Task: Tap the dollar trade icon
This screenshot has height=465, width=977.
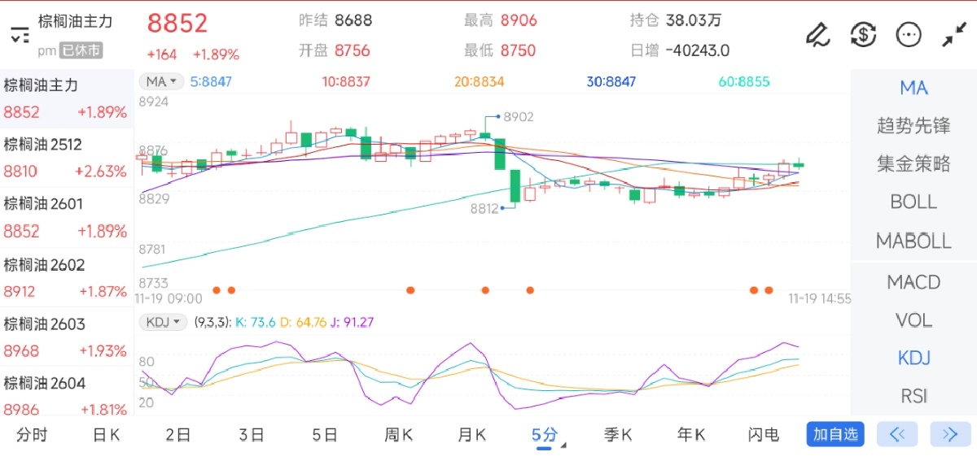Action: coord(863,34)
